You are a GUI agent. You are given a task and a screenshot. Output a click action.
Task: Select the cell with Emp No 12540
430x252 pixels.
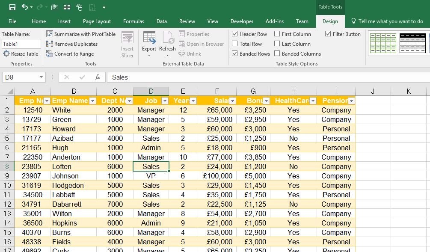point(33,110)
